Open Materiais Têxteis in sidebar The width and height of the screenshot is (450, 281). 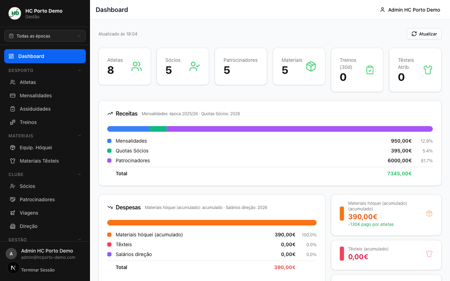[45, 161]
